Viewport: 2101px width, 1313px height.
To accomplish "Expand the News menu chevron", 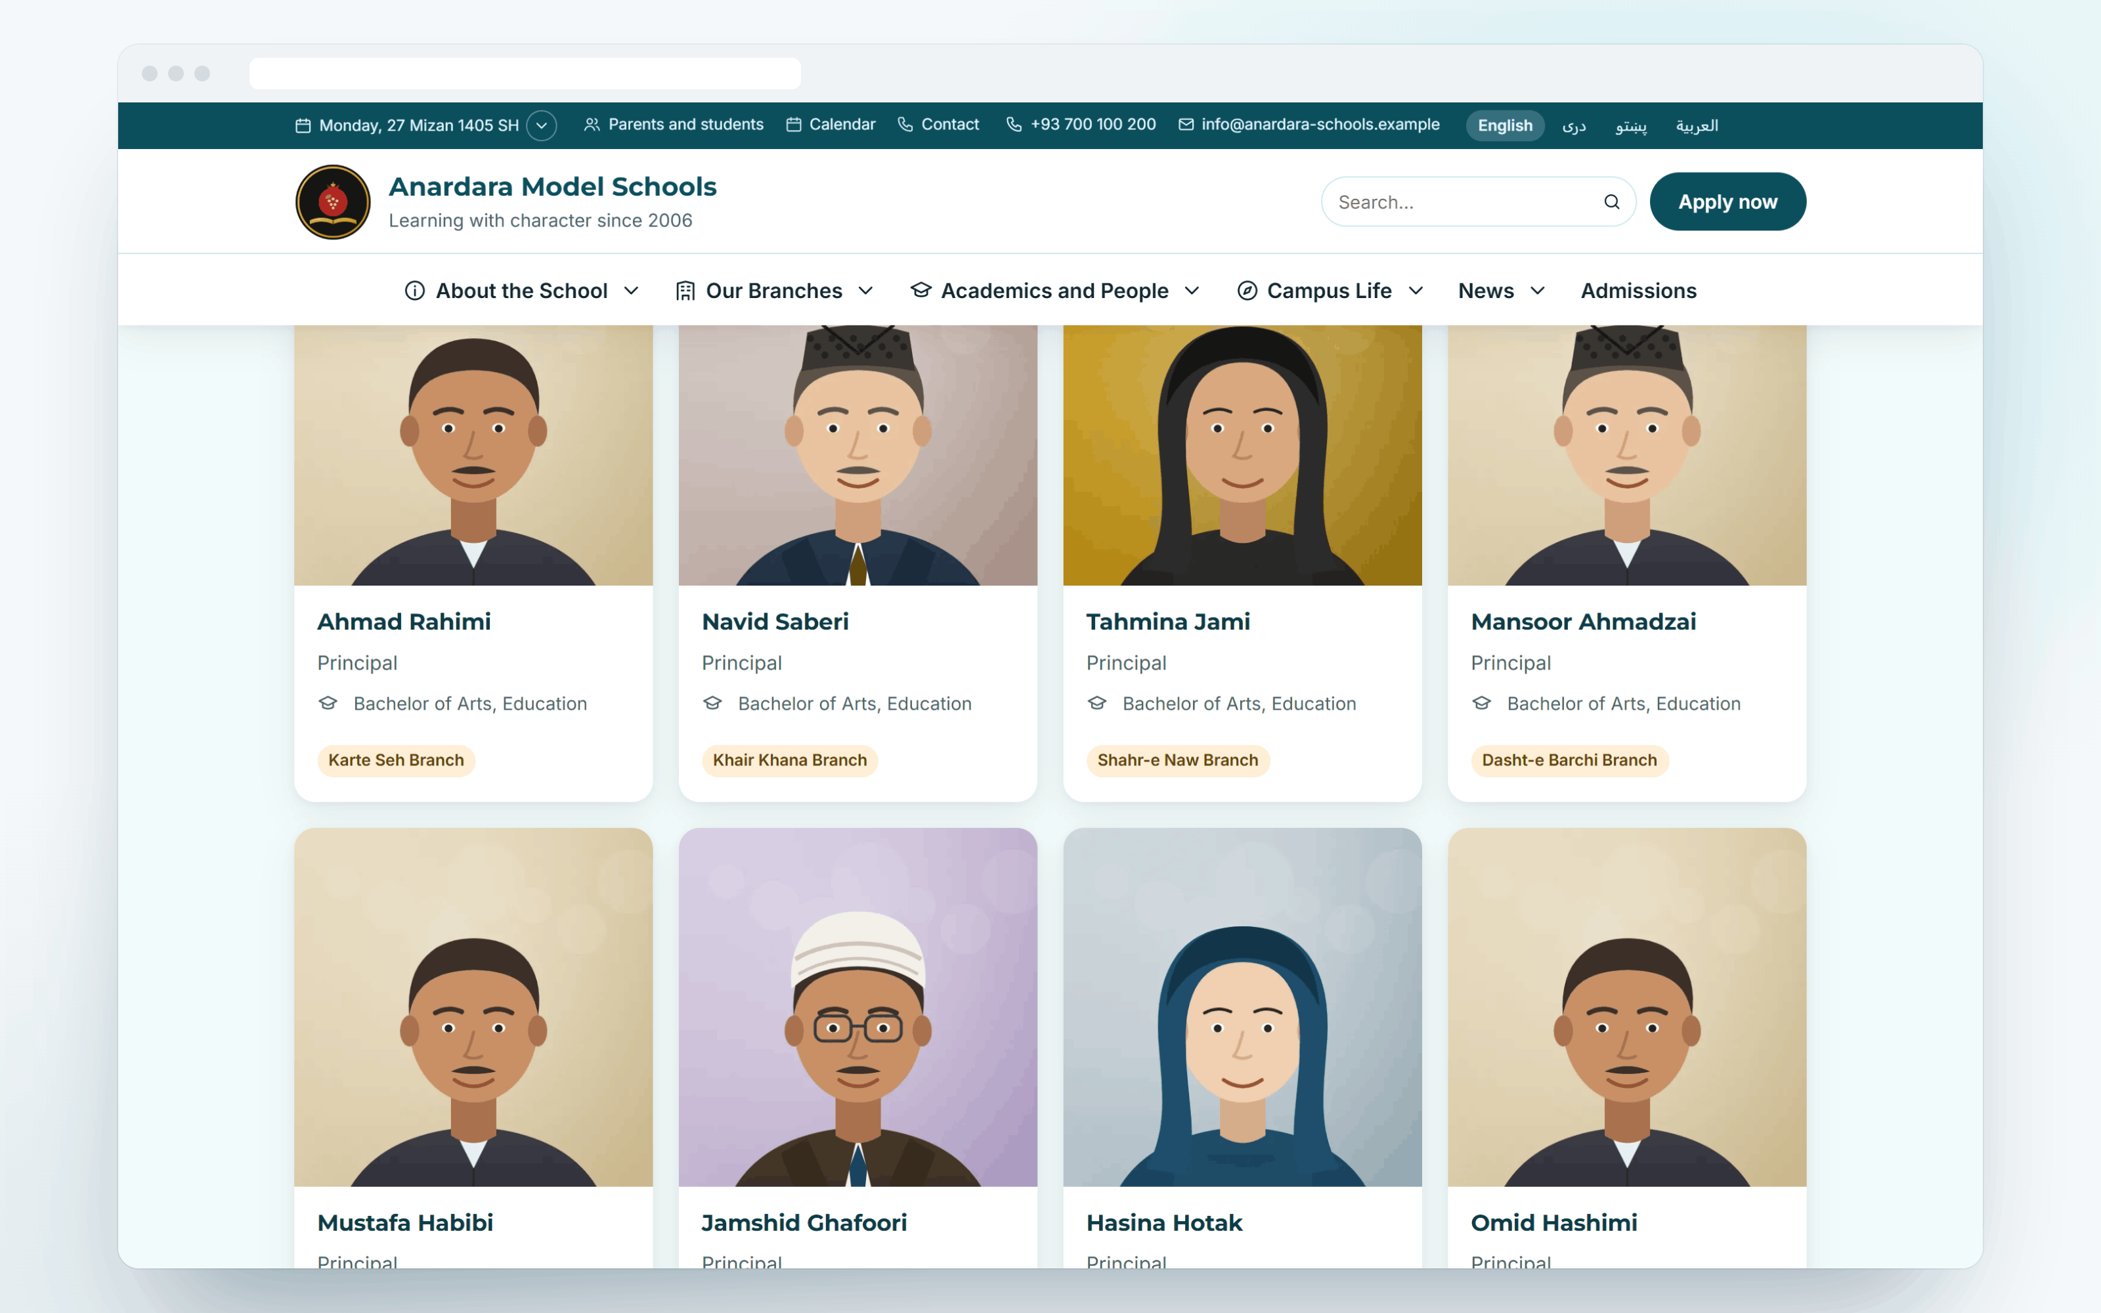I will click(x=1538, y=291).
